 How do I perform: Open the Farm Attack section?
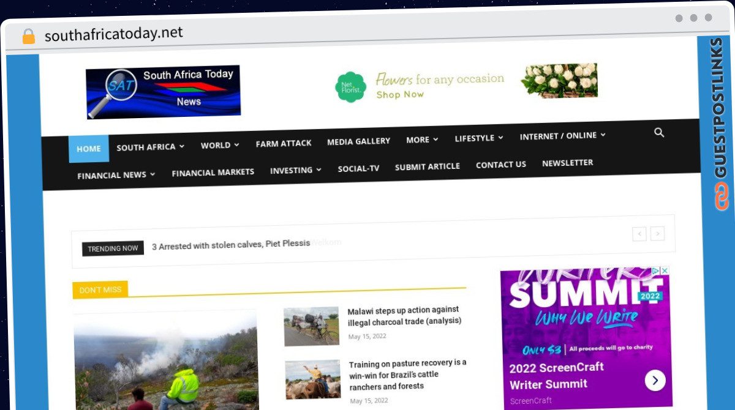[284, 143]
